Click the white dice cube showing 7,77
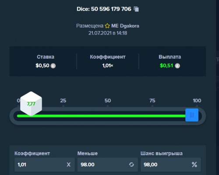This screenshot has width=219, height=175. pos(31,104)
